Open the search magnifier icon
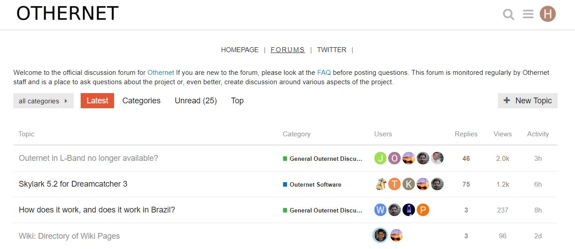 tap(508, 15)
